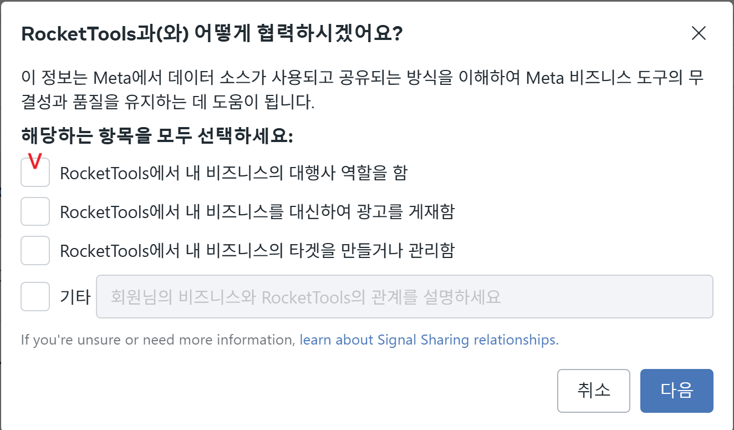Click the blue 다음 button

(x=676, y=391)
